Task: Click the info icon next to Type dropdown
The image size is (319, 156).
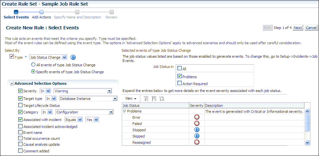Action: (73, 57)
